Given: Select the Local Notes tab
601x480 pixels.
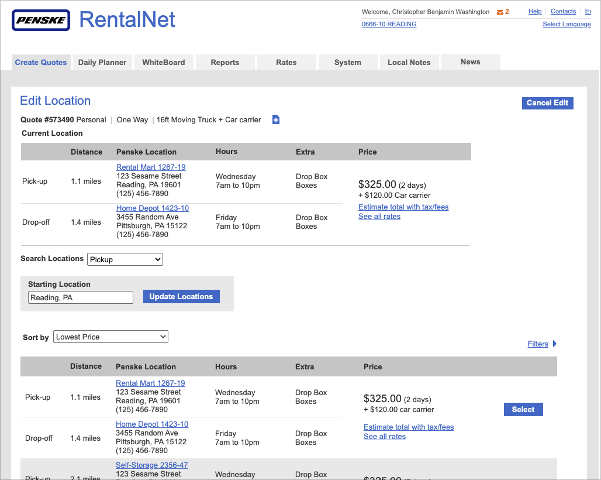Looking at the screenshot, I should point(409,63).
